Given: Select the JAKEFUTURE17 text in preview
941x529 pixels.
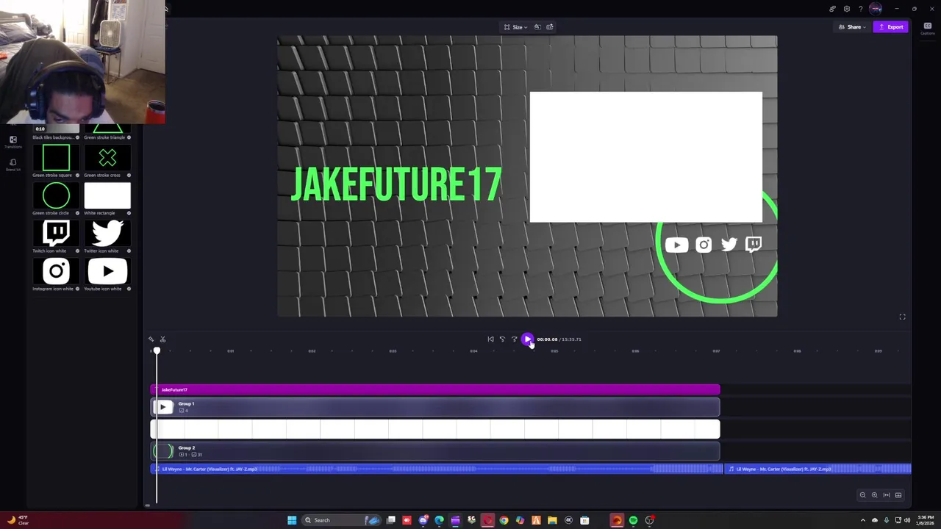Looking at the screenshot, I should click(397, 184).
